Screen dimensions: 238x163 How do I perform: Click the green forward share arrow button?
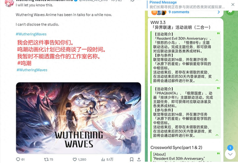230,12
